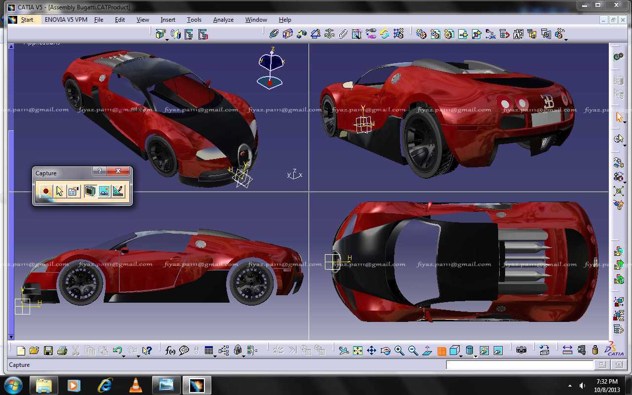The height and width of the screenshot is (395, 632).
Task: Close the Capture dialog
Action: coord(118,171)
